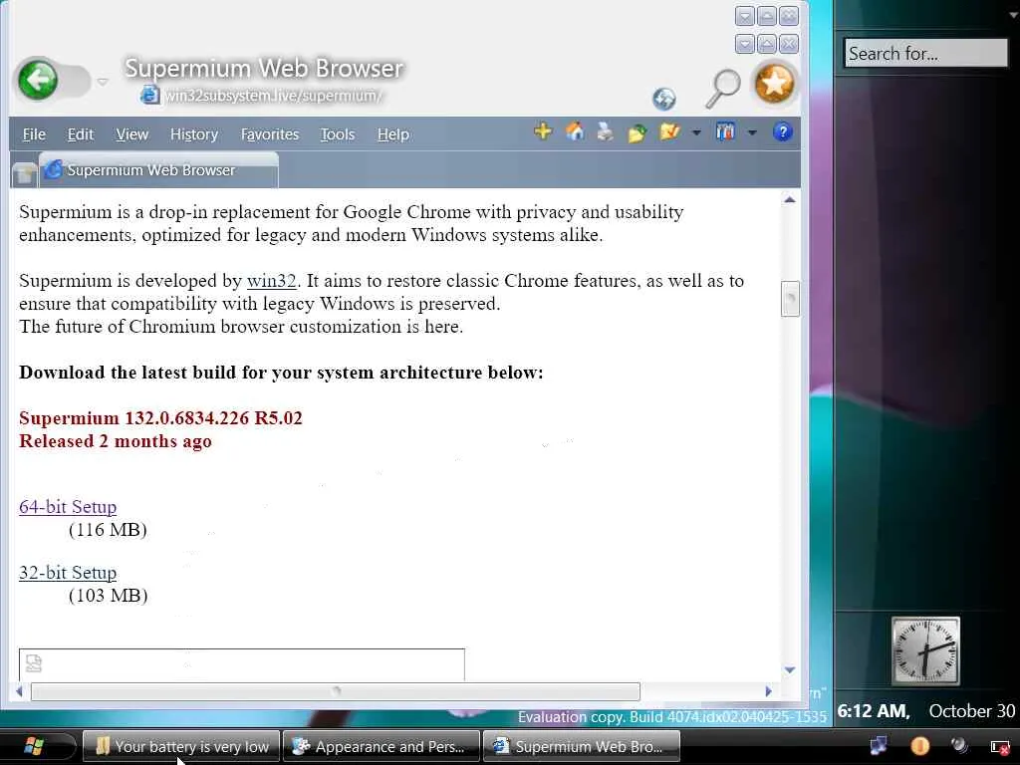Image resolution: width=1020 pixels, height=765 pixels.
Task: Click the yellow note with green arrow icon
Action: 637,132
